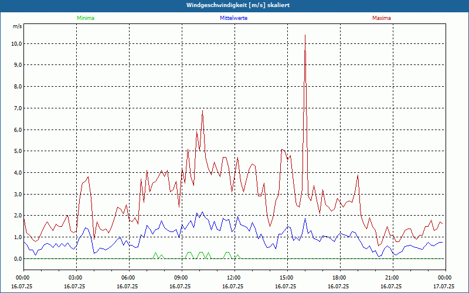This screenshot has width=469, height=293.
Task: Click the 03:00 time axis label
Action: [x=75, y=278]
